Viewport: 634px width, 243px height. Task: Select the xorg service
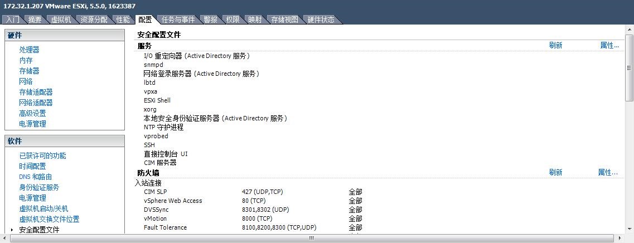[x=150, y=109]
